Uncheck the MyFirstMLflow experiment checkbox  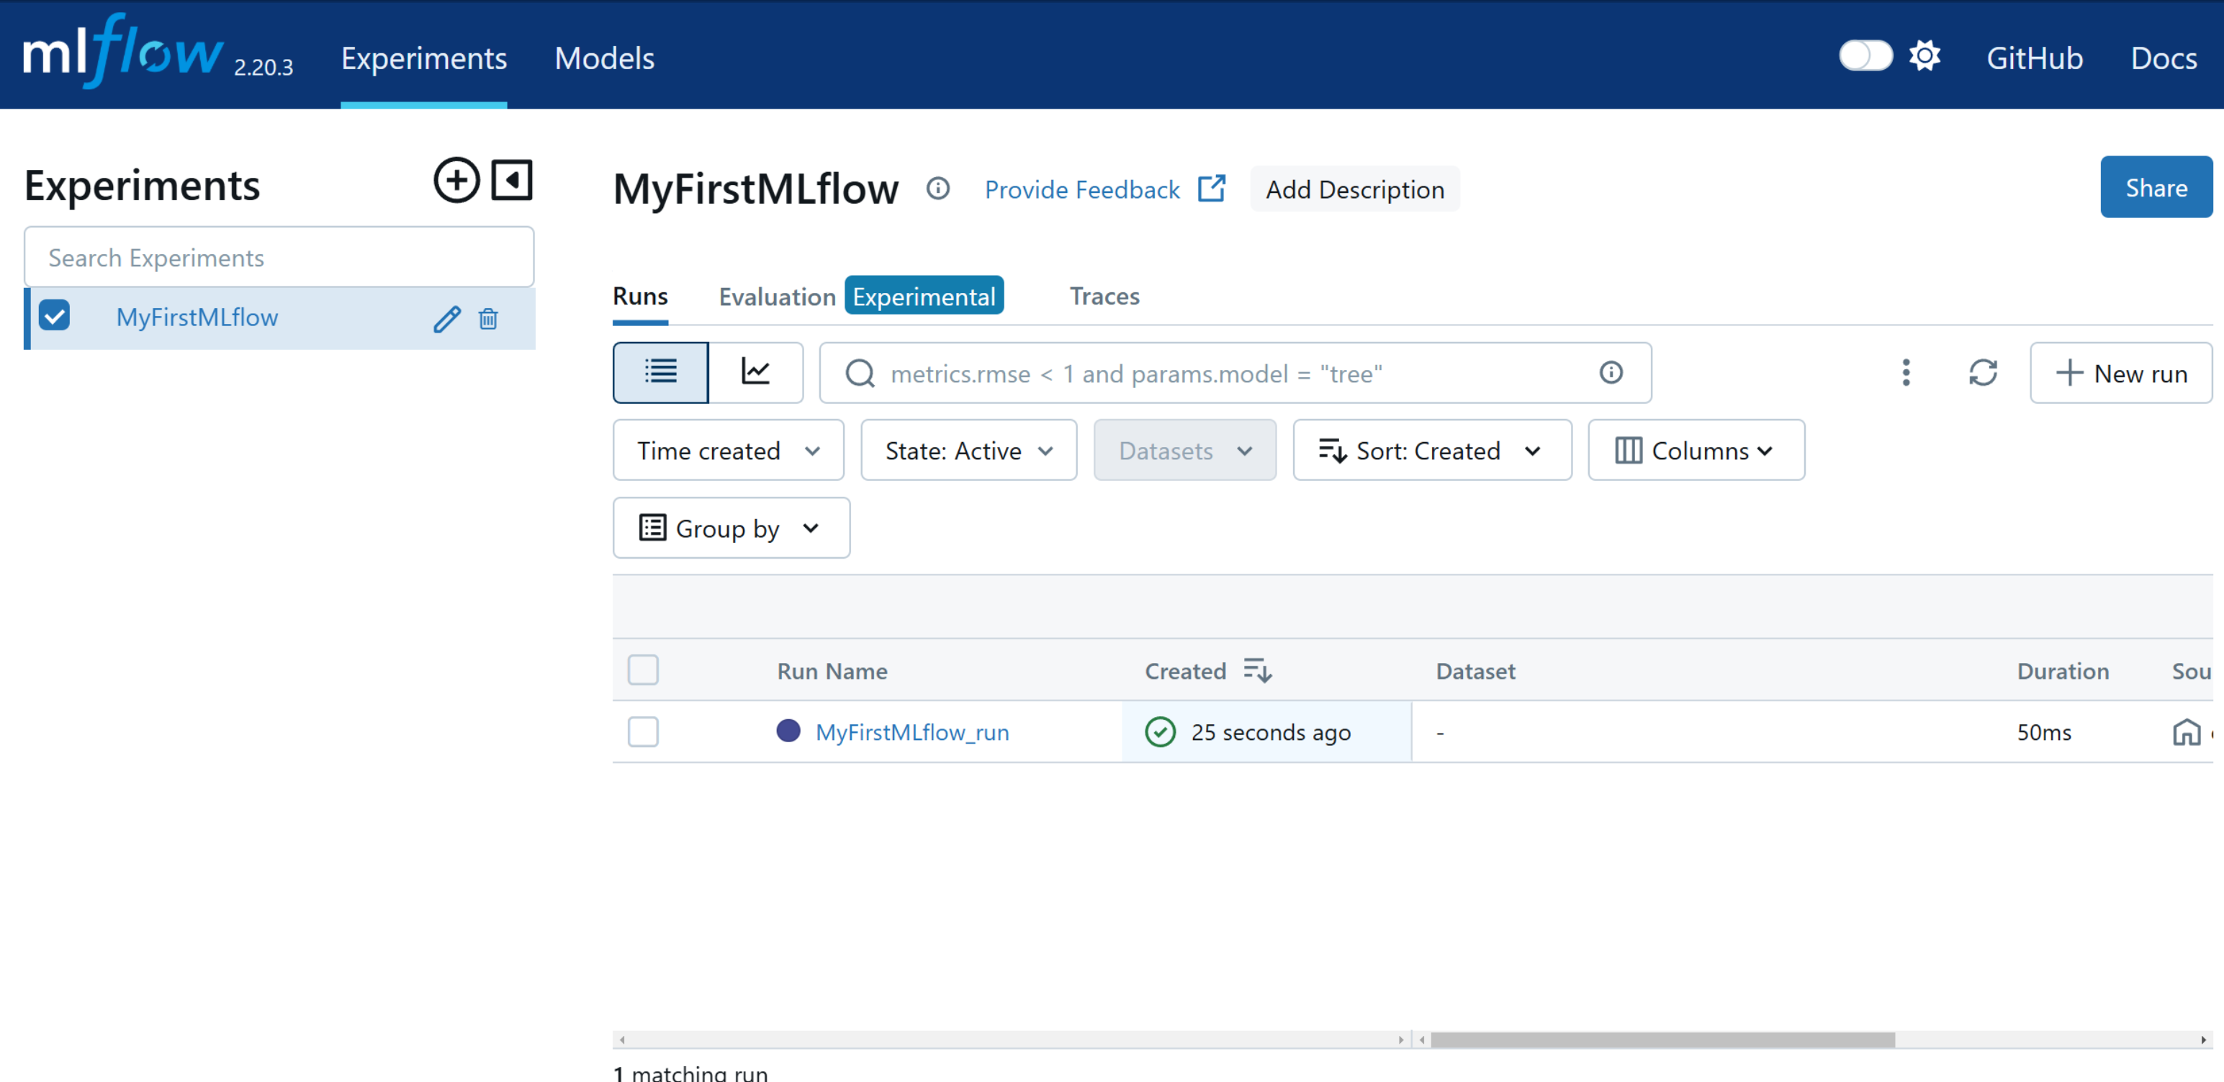point(55,316)
